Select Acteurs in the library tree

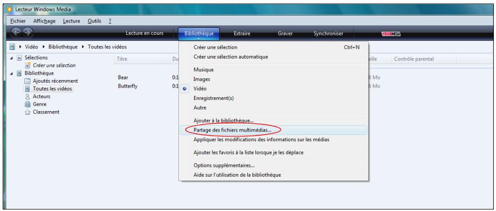coord(42,97)
